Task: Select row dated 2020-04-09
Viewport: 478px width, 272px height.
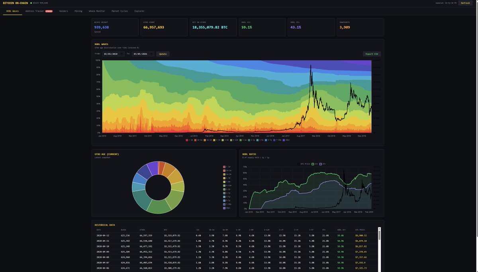Action: pos(236,252)
